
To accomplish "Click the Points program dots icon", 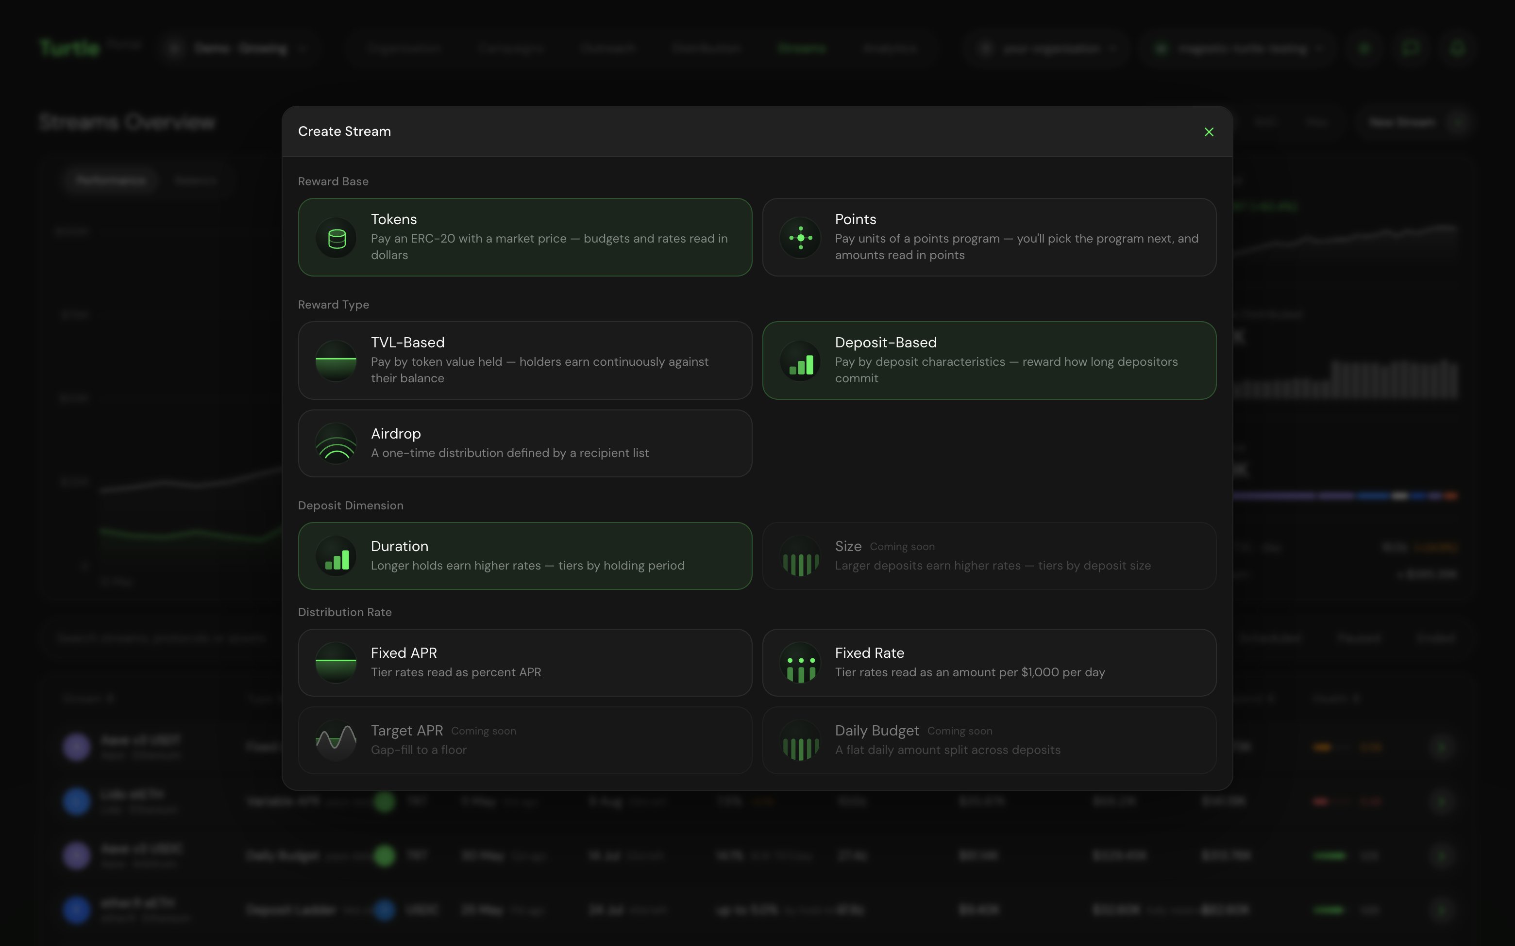I will [800, 238].
